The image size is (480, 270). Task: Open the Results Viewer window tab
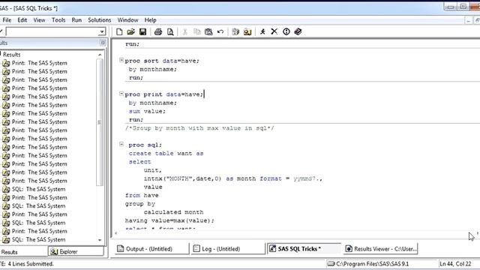point(380,249)
